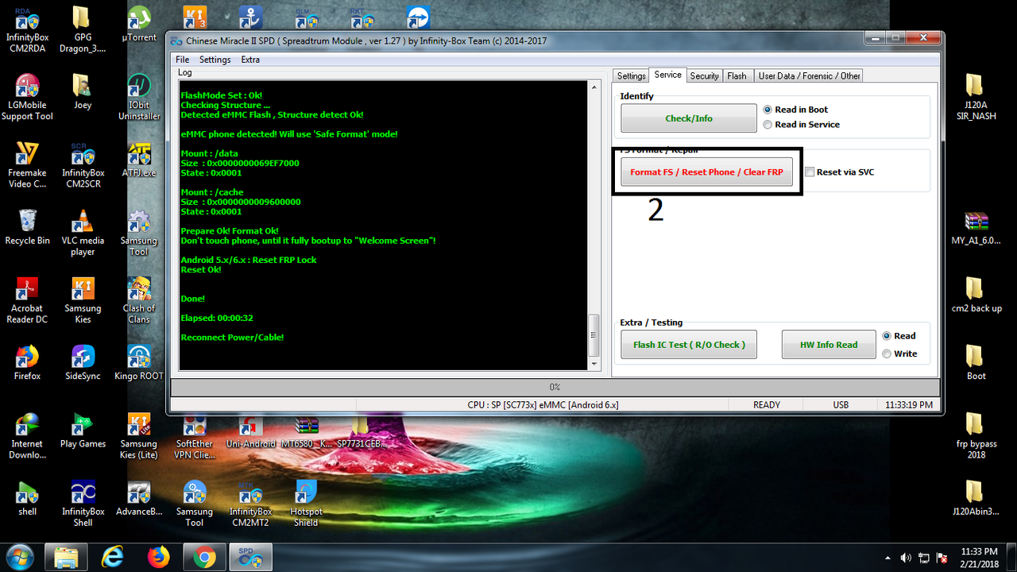1017x572 pixels.
Task: Launch the µTorrent desktop shortcut
Action: tap(139, 24)
